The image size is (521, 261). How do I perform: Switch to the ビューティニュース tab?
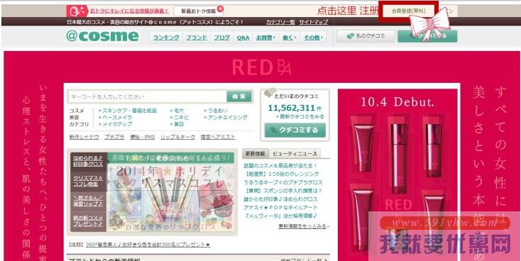click(x=295, y=154)
